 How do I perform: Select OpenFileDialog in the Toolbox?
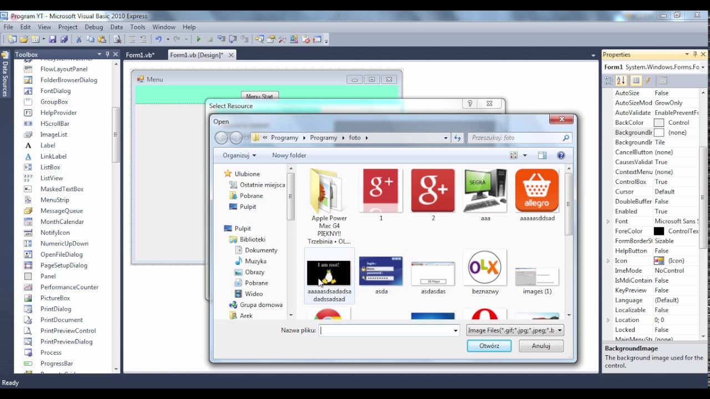pos(62,254)
